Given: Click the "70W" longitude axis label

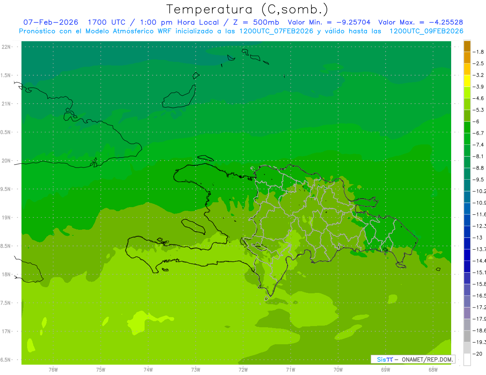Looking at the screenshot, I should point(338,370).
